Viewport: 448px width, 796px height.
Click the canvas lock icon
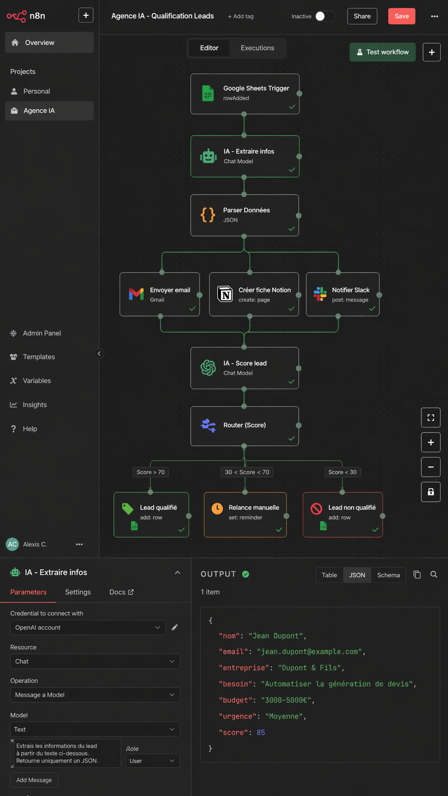point(430,492)
